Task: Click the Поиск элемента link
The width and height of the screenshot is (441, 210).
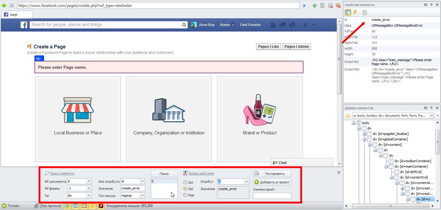Action: [62, 173]
